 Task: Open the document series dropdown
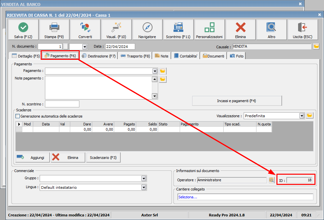[85, 47]
